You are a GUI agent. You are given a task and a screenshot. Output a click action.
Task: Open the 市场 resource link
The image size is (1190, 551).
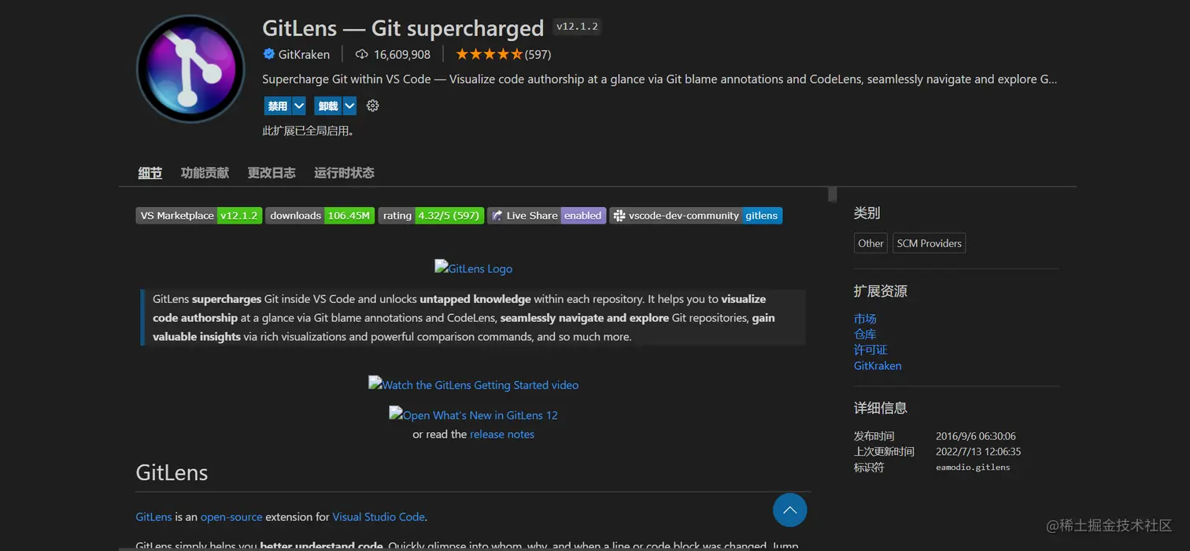(x=865, y=319)
